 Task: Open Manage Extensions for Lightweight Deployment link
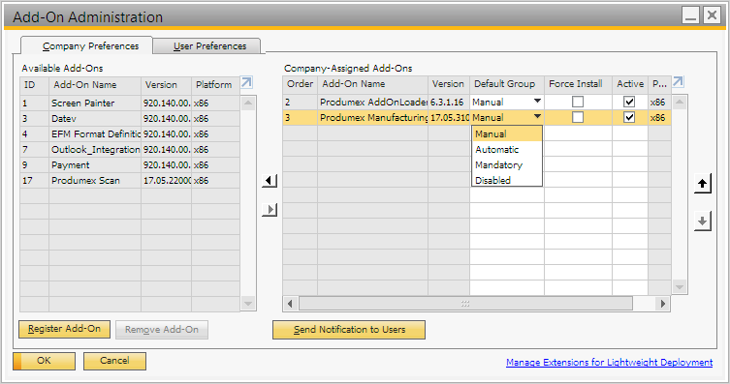609,362
